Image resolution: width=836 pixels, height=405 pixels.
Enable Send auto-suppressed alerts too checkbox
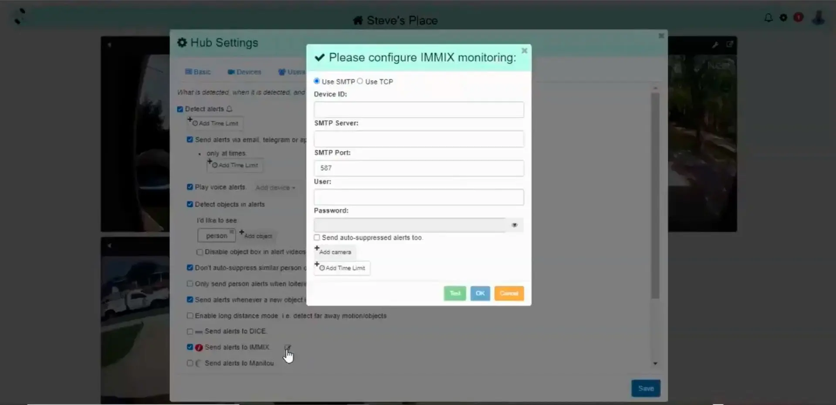tap(317, 238)
